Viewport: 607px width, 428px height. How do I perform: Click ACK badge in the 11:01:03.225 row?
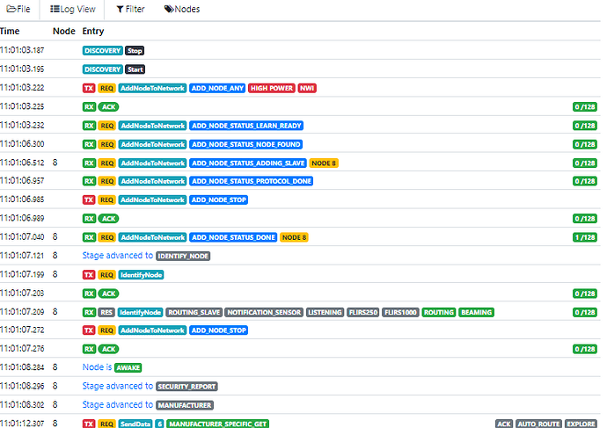pos(108,107)
